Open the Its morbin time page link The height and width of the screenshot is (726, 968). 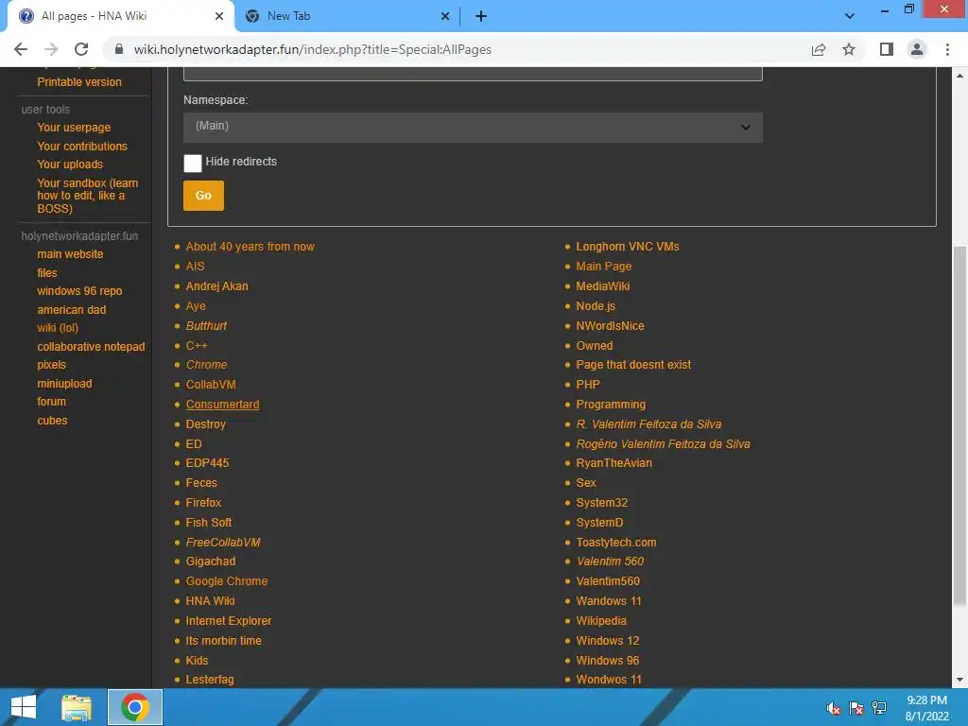[223, 641]
